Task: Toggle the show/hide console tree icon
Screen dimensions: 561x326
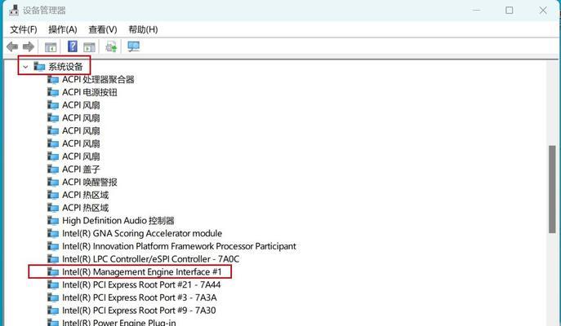Action: coord(51,46)
